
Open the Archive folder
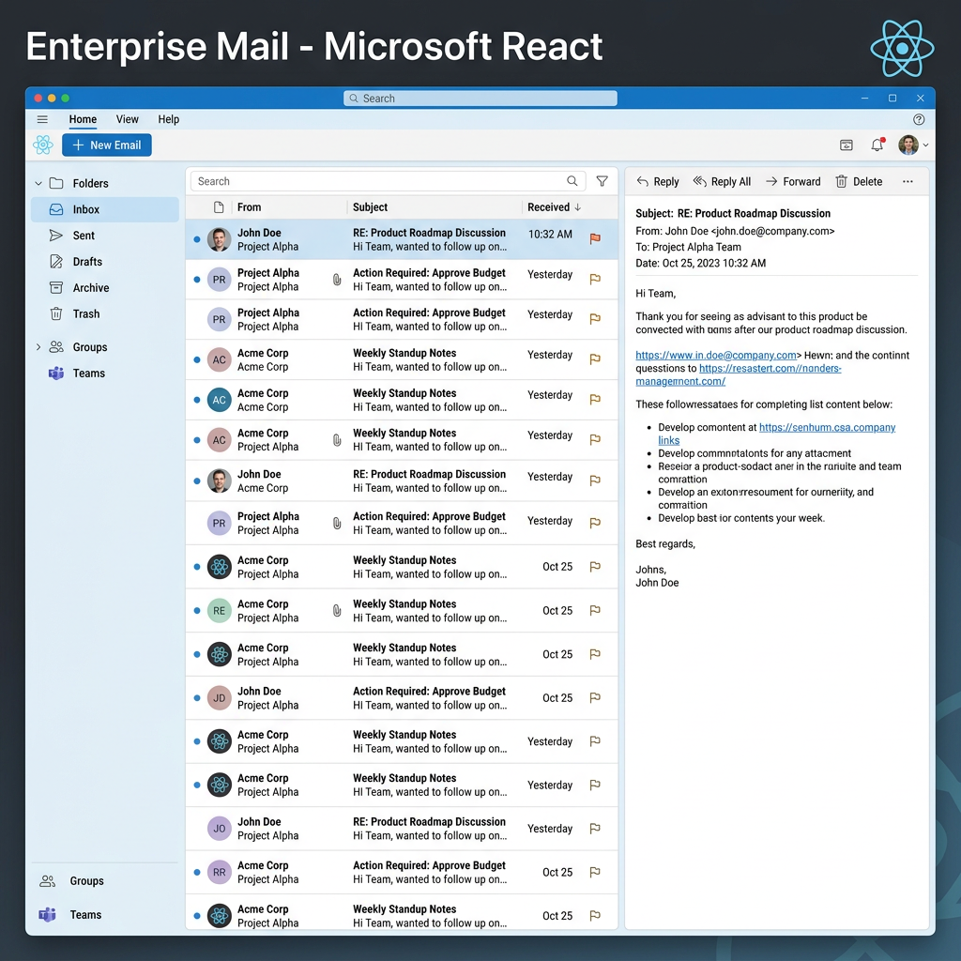click(x=105, y=287)
